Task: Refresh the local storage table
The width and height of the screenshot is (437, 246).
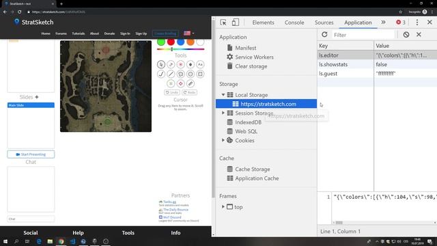Action: tap(324, 35)
